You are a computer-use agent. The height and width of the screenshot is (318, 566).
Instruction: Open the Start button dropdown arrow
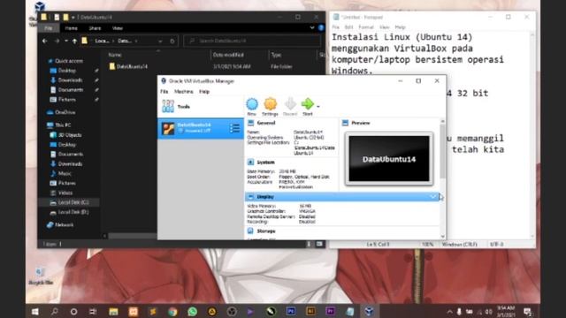[x=318, y=107]
